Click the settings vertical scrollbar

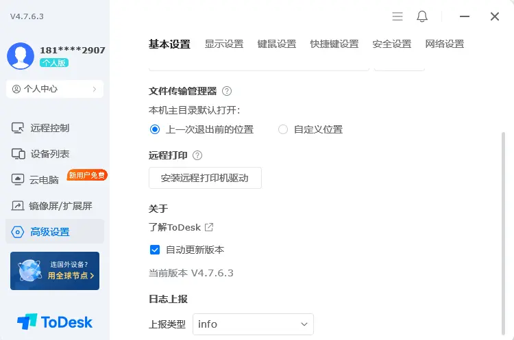tap(503, 234)
